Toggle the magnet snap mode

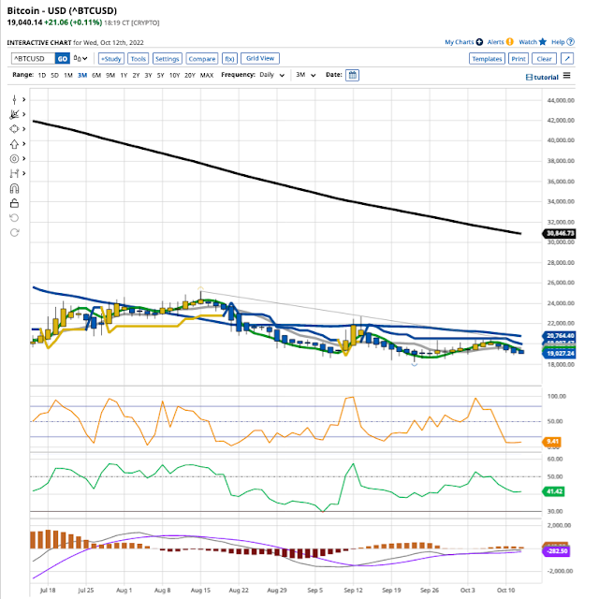click(x=14, y=188)
